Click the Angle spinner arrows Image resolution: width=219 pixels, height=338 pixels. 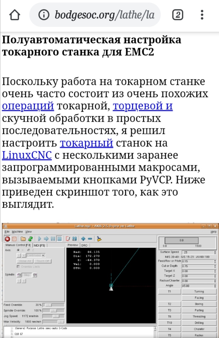[x=215, y=286]
